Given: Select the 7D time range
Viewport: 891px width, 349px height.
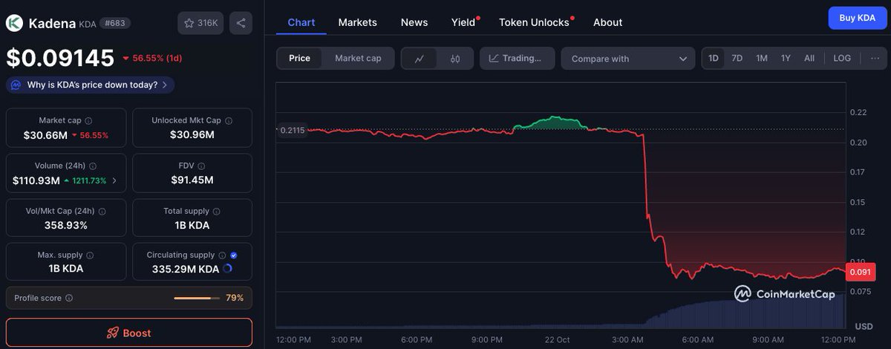Looking at the screenshot, I should 737,58.
